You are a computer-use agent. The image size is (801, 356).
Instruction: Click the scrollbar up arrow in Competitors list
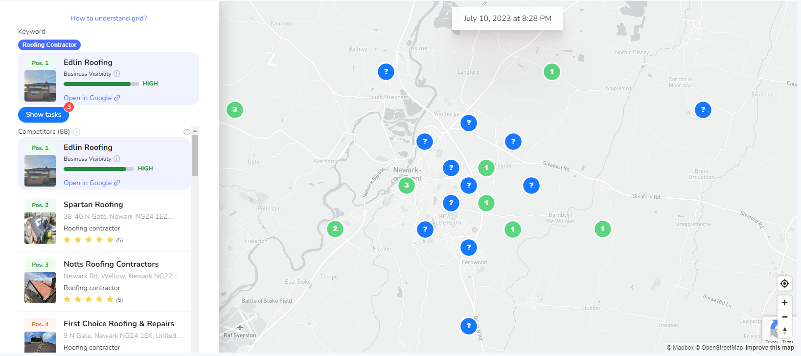[195, 131]
